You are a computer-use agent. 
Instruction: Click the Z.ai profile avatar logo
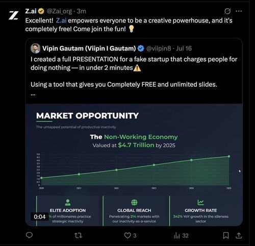tap(14, 15)
